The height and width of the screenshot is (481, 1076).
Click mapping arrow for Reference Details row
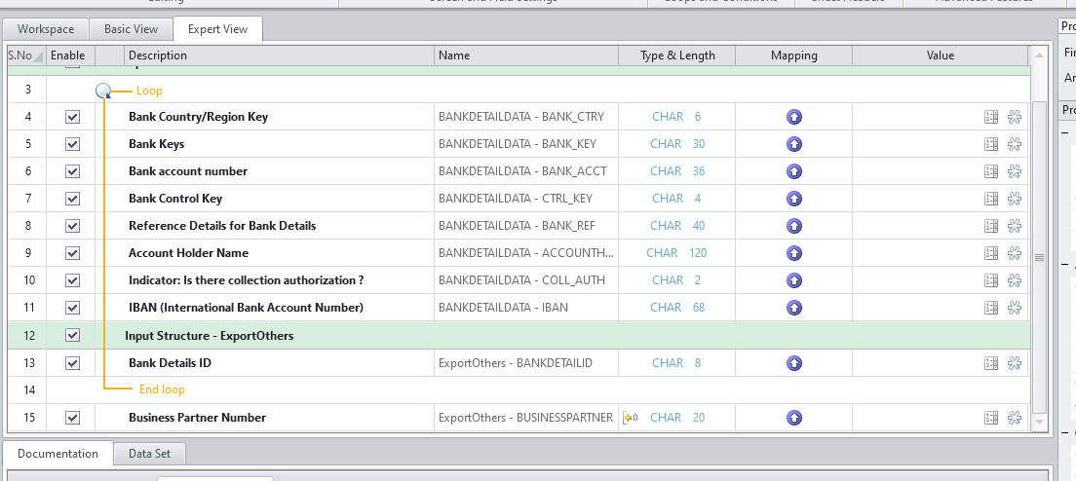coord(794,226)
